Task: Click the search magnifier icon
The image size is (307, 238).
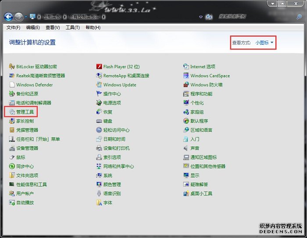Action: pos(299,17)
